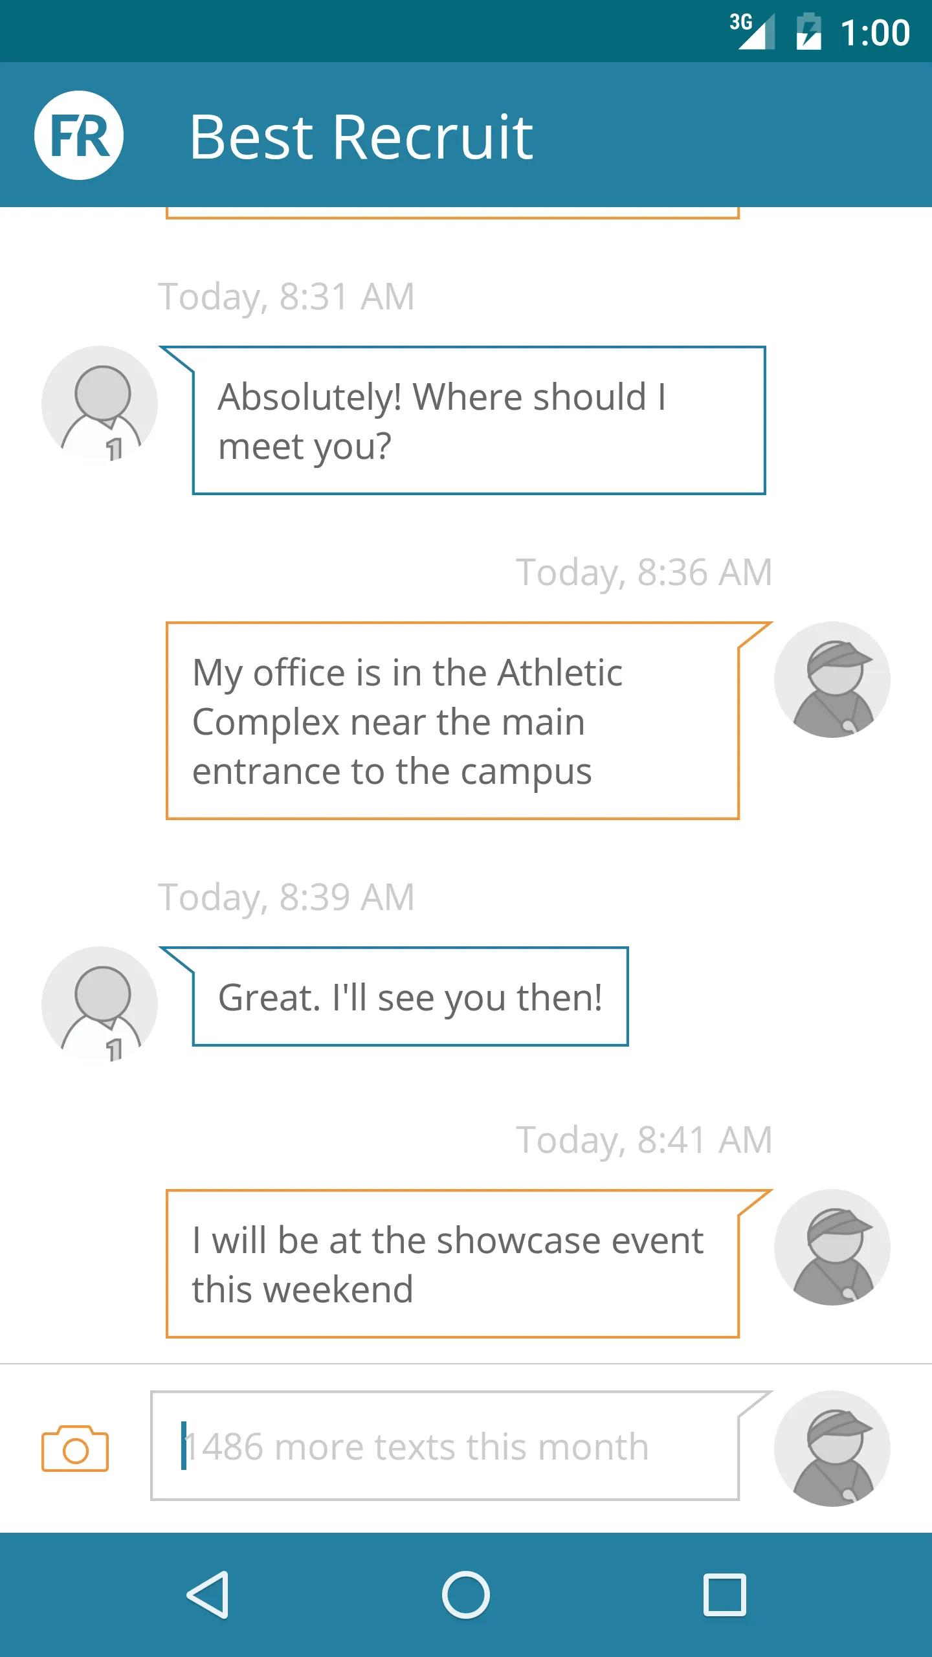Tap the FR app logo
Image resolution: width=932 pixels, height=1657 pixels.
click(x=79, y=135)
